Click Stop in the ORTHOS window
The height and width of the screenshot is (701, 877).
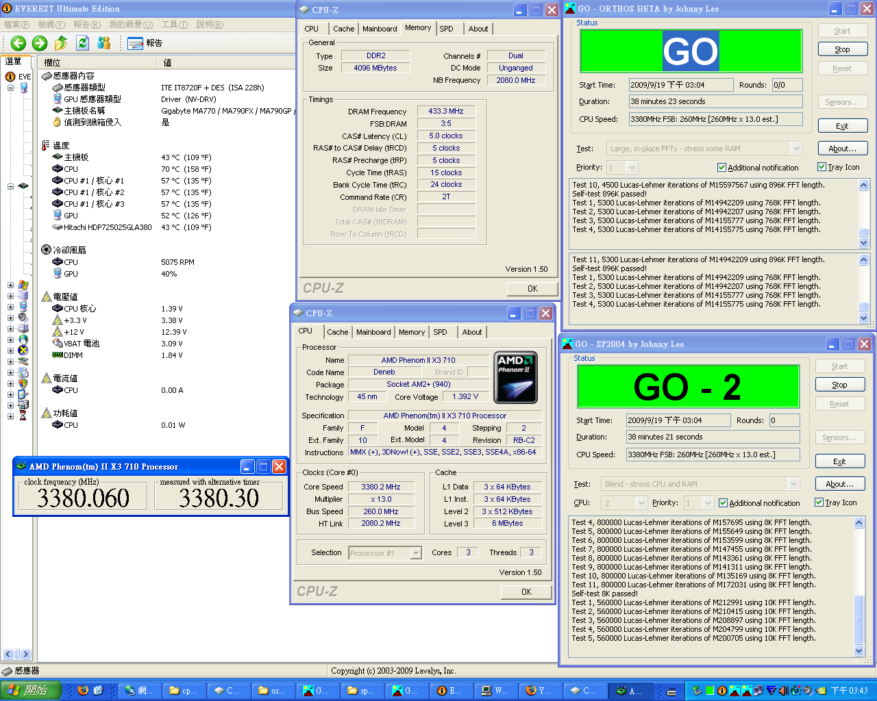[x=843, y=49]
